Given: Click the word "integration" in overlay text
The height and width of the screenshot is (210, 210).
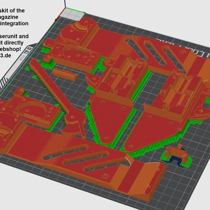Looking at the screenshot, I should 14,24.
